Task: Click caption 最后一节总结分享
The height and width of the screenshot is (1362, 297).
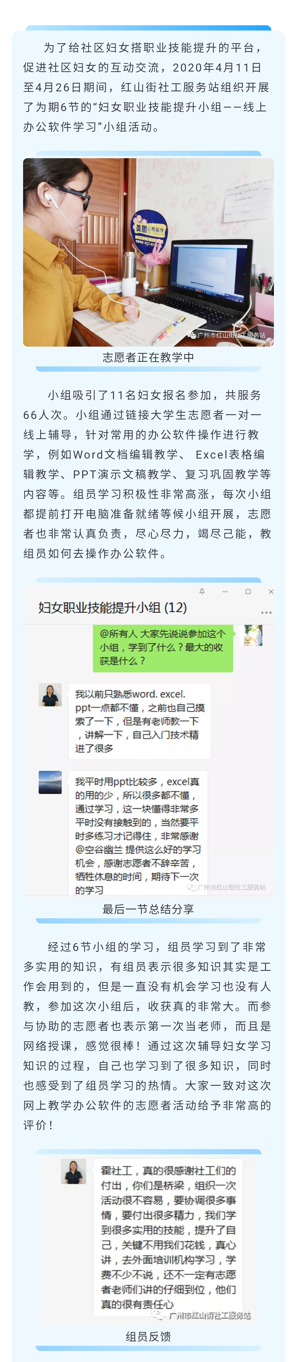Action: tap(148, 909)
